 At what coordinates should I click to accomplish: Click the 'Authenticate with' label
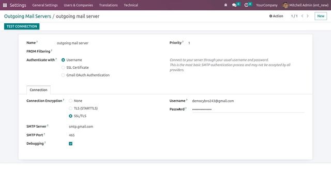pyautogui.click(x=40, y=60)
